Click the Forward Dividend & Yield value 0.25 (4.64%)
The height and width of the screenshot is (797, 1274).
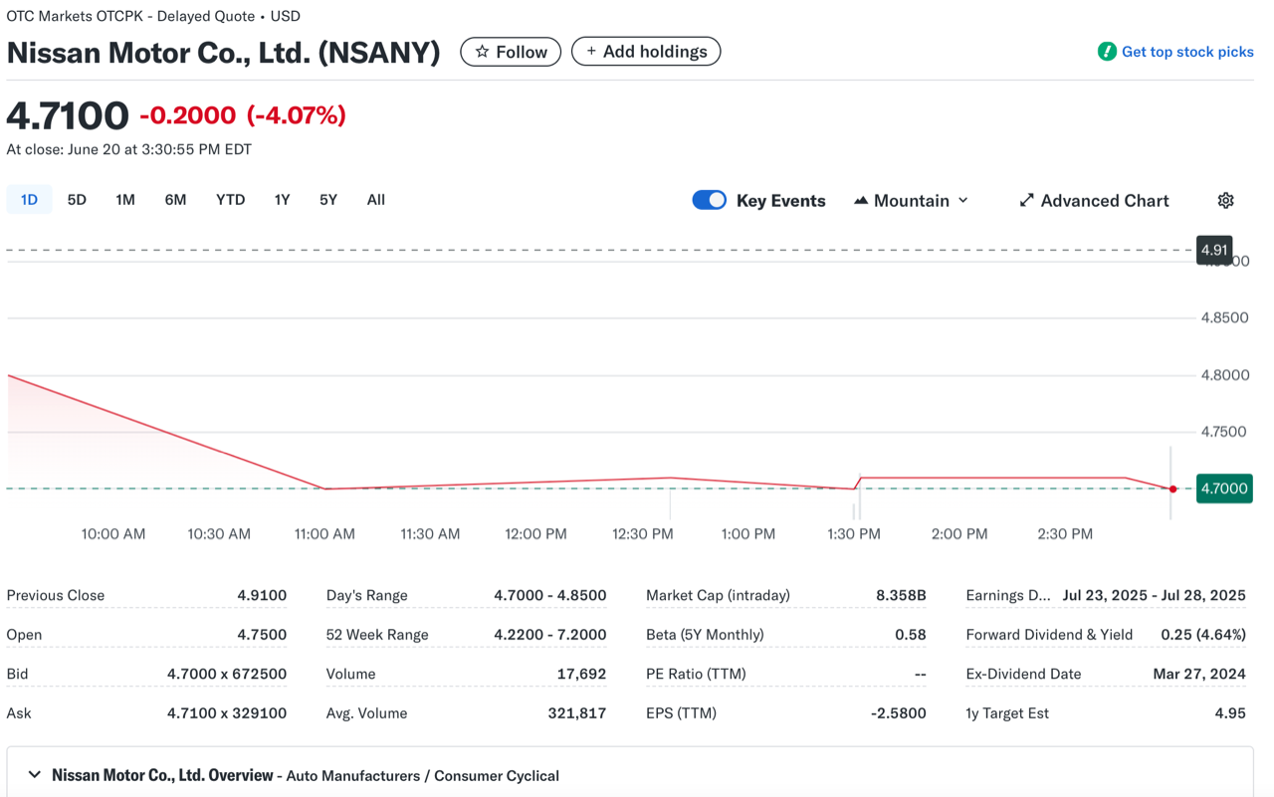[x=1203, y=635]
